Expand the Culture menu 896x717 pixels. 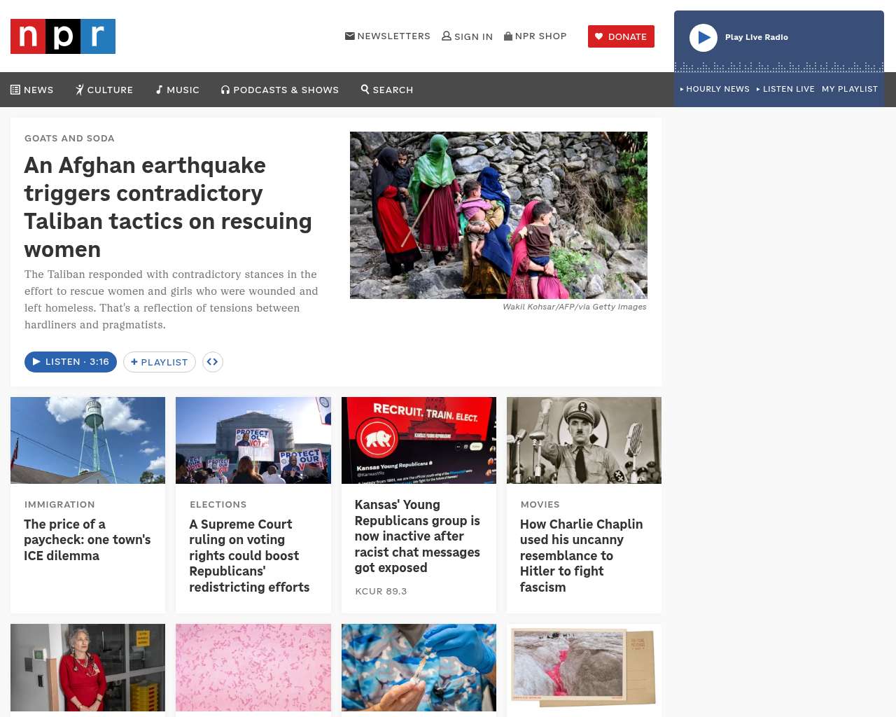(x=104, y=90)
